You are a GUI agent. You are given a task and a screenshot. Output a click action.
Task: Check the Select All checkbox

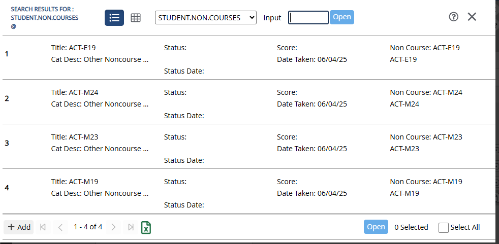[443, 227]
